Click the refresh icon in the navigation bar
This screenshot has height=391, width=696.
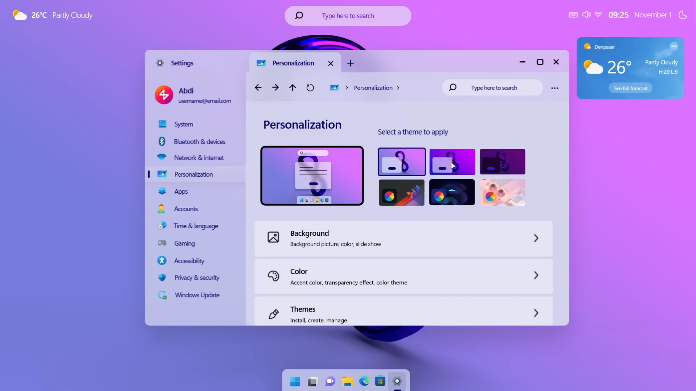310,87
